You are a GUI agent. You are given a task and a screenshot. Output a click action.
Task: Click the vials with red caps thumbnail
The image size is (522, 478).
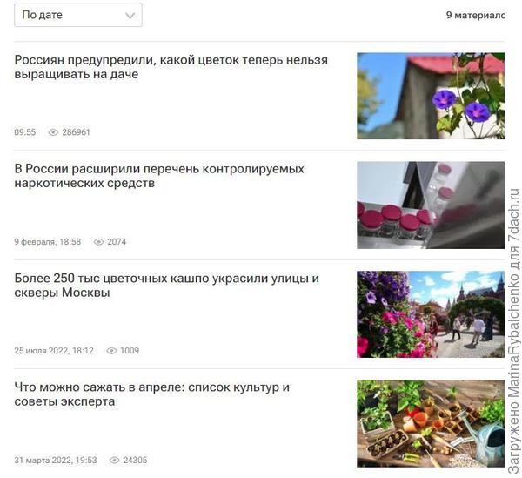click(x=431, y=205)
